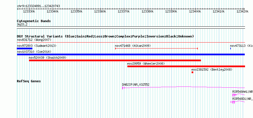Open the nsv471468 (Alkan2009) variant label
Image resolution: width=253 pixels, height=118 pixels.
(133, 46)
